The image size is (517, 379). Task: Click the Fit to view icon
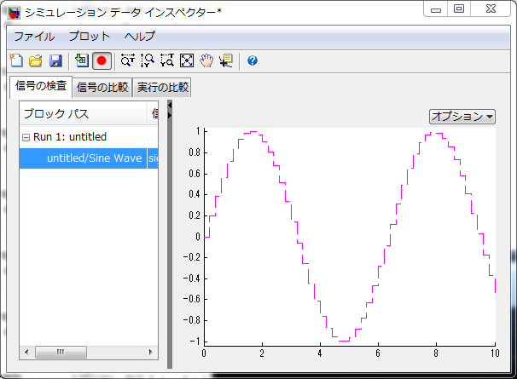tap(186, 60)
